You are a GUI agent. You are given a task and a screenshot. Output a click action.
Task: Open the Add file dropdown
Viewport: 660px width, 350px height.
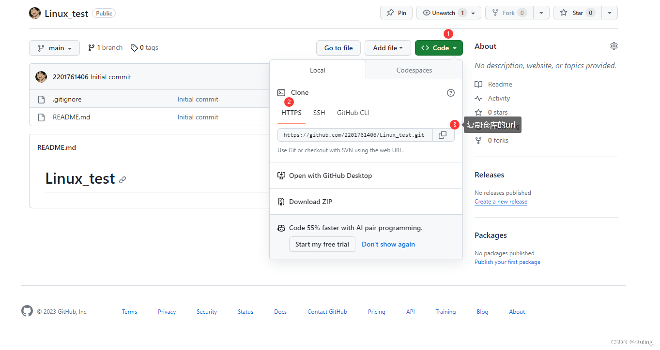coord(388,48)
